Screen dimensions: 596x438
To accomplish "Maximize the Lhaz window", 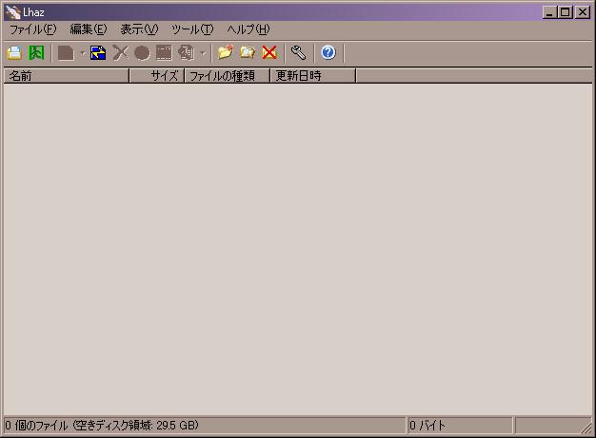I will click(x=565, y=12).
